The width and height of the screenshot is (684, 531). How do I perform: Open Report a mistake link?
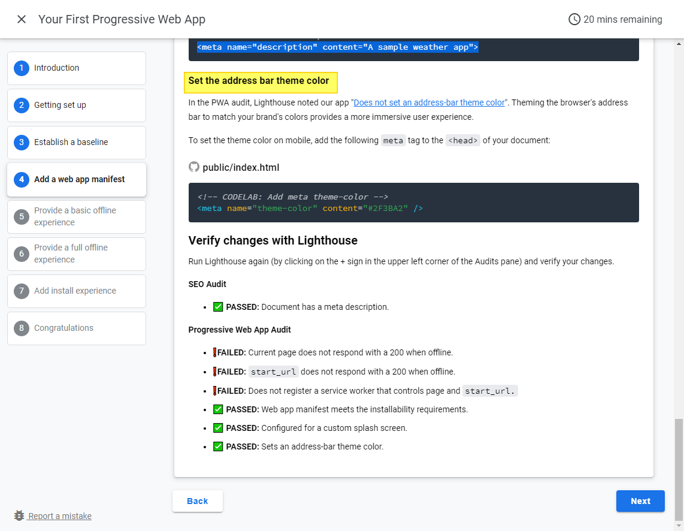60,516
